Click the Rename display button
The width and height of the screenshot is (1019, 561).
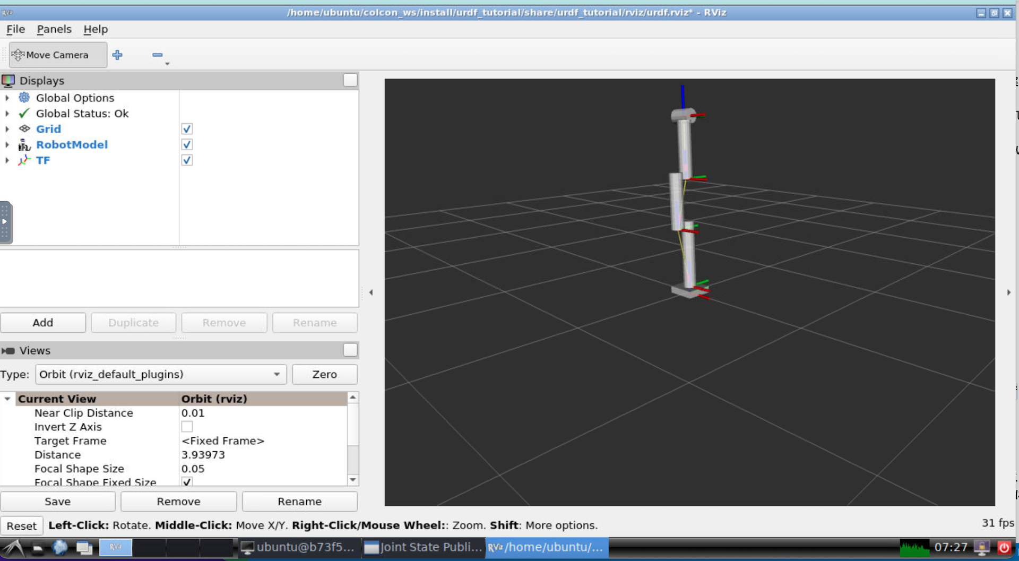pyautogui.click(x=315, y=323)
